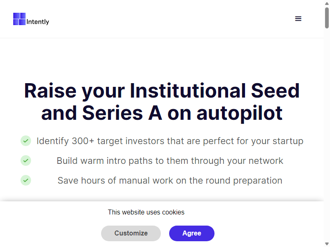Click the 'This website uses cookies' notice

coord(146,212)
